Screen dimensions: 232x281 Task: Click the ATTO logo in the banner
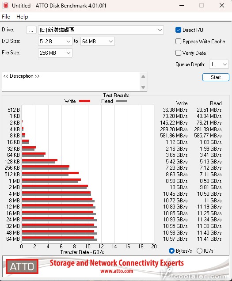pyautogui.click(x=22, y=266)
